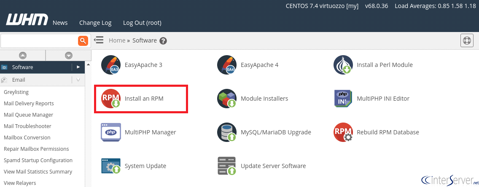Image resolution: width=479 pixels, height=187 pixels.
Task: Go to Home breadcrumb link
Action: pyautogui.click(x=117, y=40)
